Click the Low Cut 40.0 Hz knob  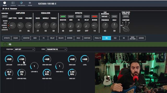[x=9, y=73]
